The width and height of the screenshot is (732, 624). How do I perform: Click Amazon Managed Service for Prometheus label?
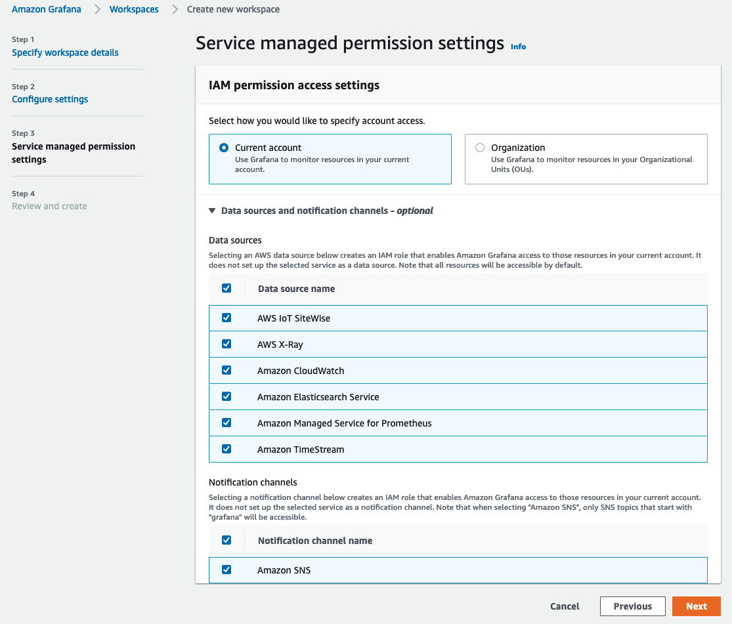pos(345,423)
